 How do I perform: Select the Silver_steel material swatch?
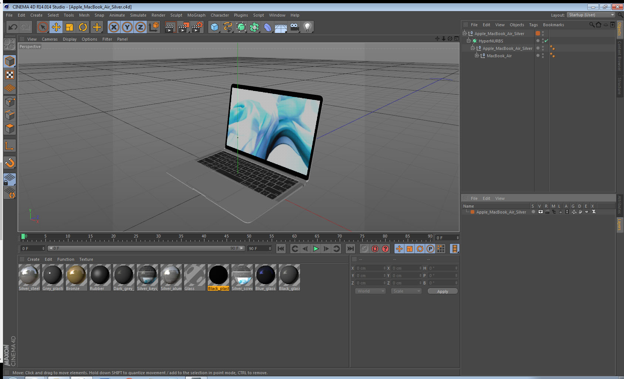click(x=29, y=277)
